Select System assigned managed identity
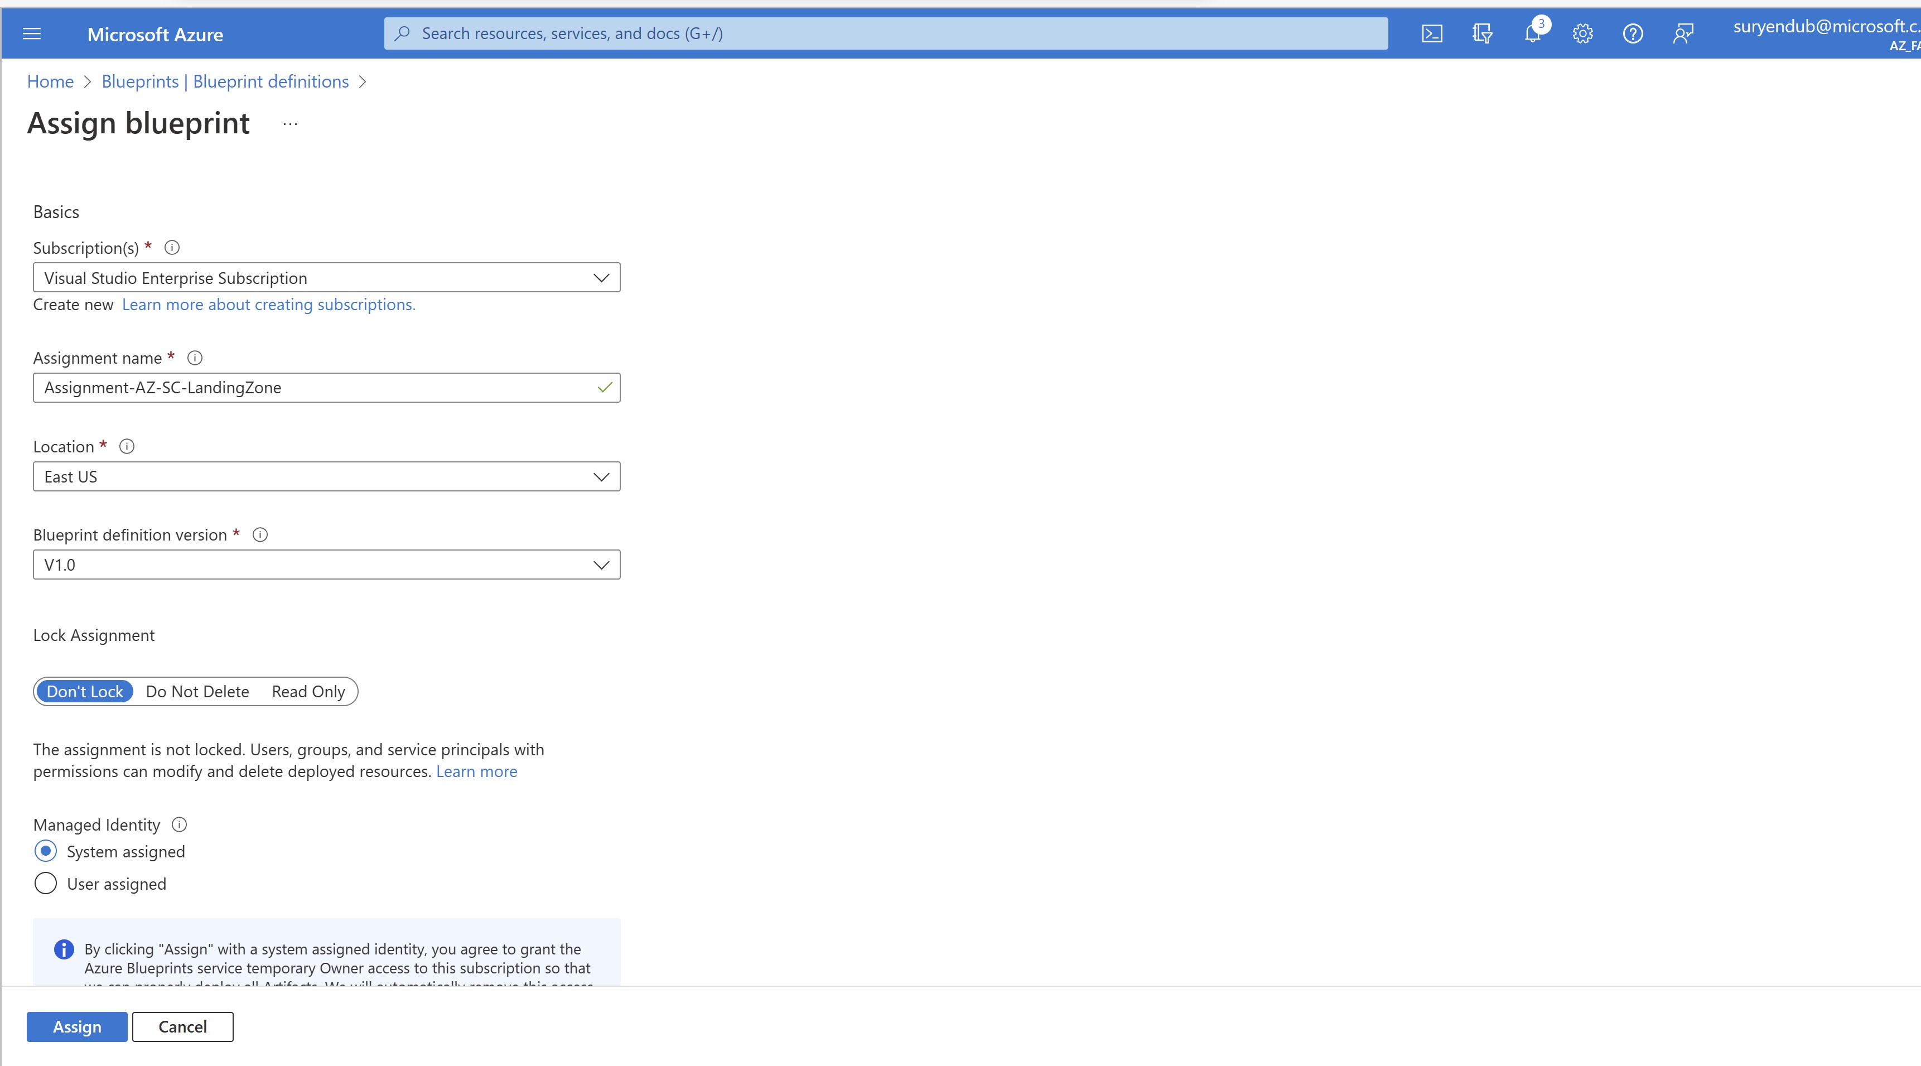Screen dimensions: 1921x1066 tap(46, 851)
